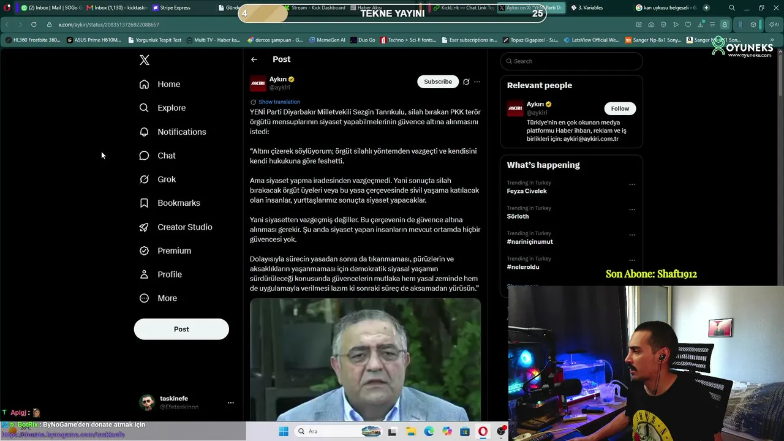Image resolution: width=784 pixels, height=441 pixels.
Task: Click the shield privacy icon in the address bar
Action: (x=663, y=24)
